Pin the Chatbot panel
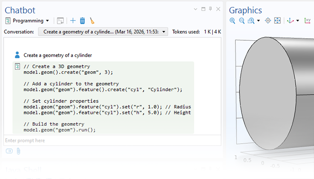This screenshot has width=314, height=179. (x=210, y=9)
